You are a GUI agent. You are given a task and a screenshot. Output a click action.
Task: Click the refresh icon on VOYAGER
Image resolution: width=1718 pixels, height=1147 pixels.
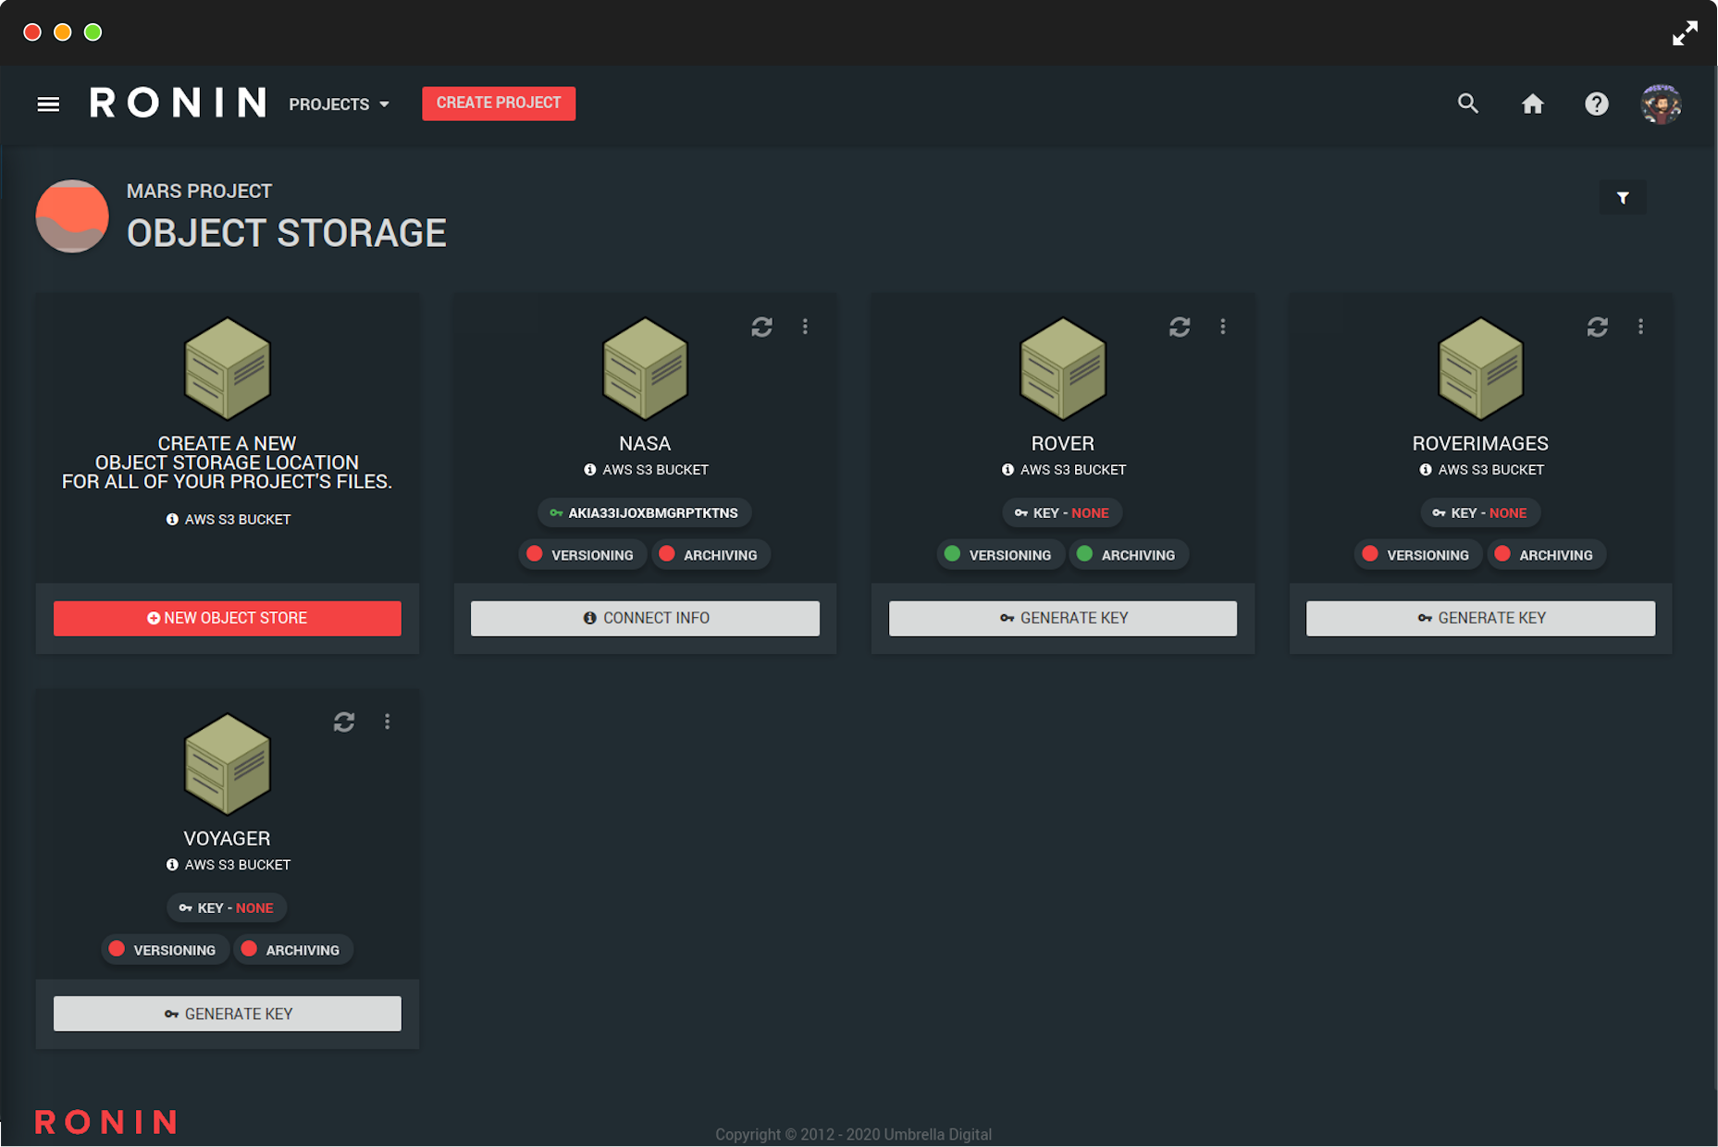click(344, 721)
